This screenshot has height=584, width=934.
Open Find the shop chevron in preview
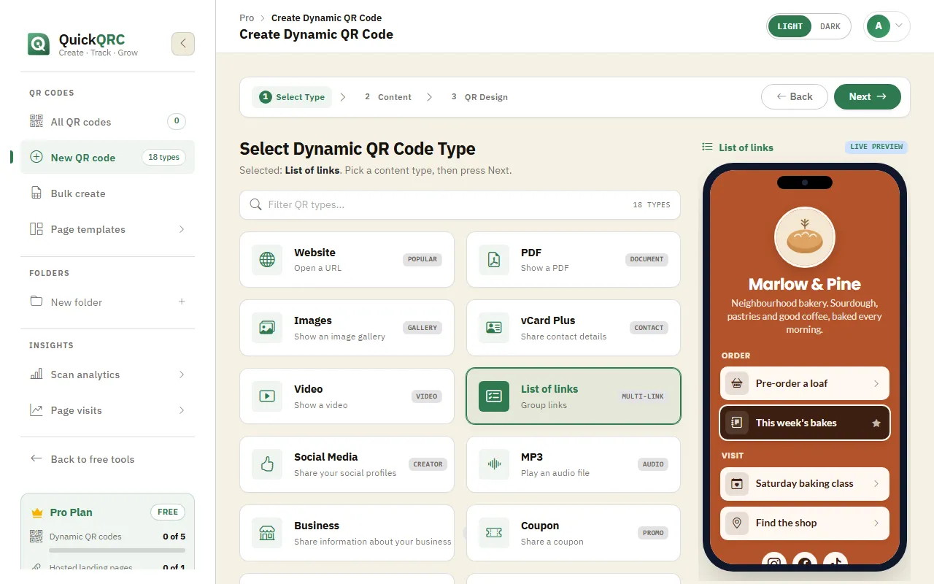point(876,523)
